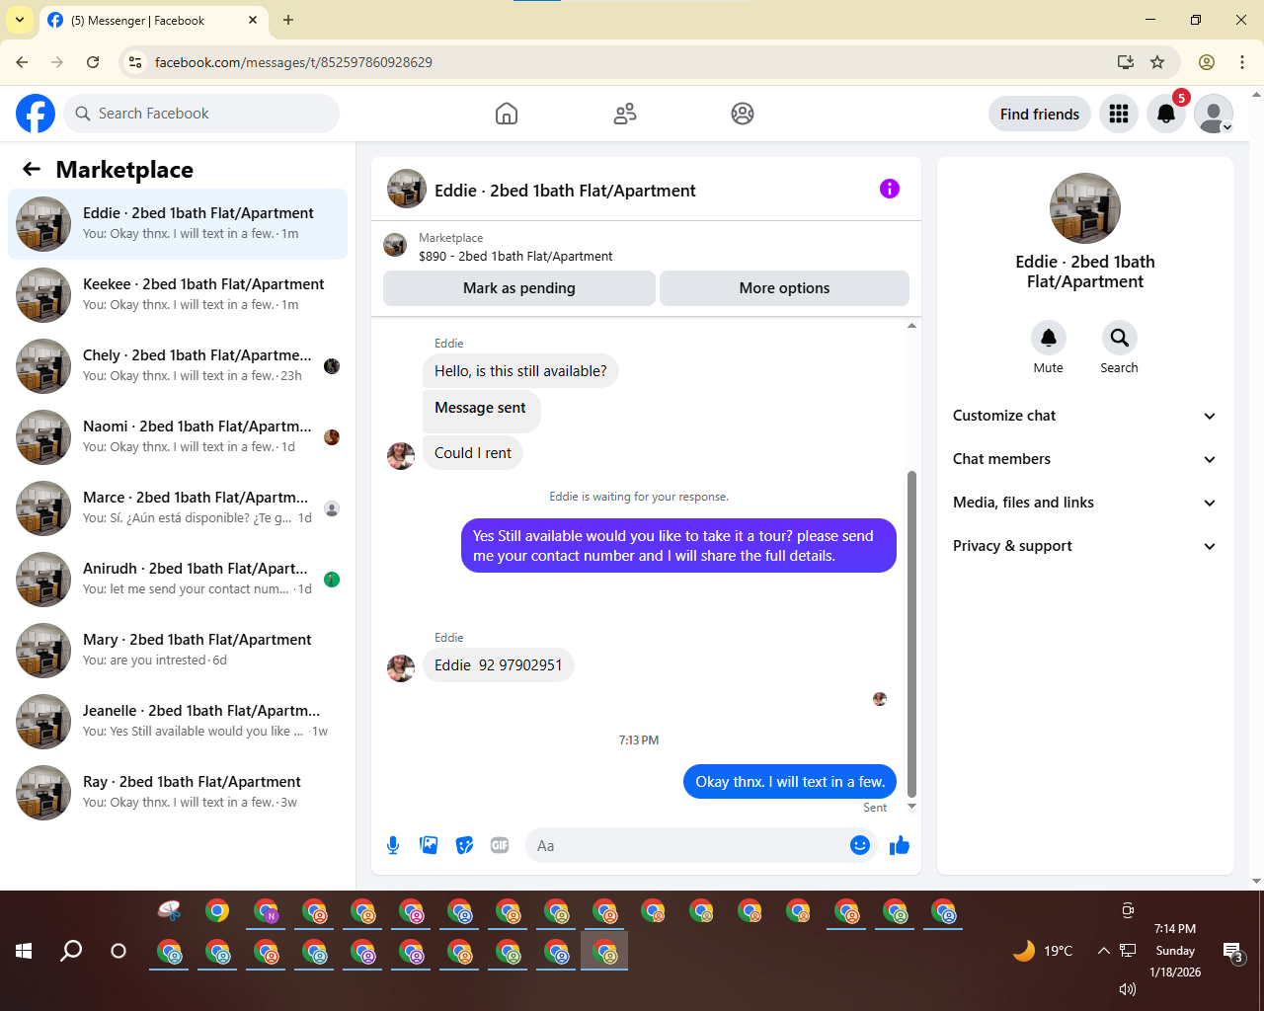This screenshot has height=1011, width=1264.
Task: Expand Chat members section
Action: click(1084, 459)
